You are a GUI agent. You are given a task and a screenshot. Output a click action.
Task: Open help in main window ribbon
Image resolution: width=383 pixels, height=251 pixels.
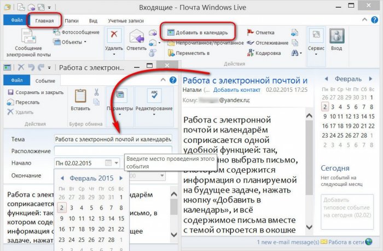click(374, 20)
